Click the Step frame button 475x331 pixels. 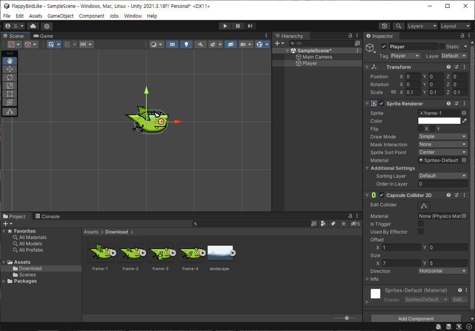coord(250,26)
